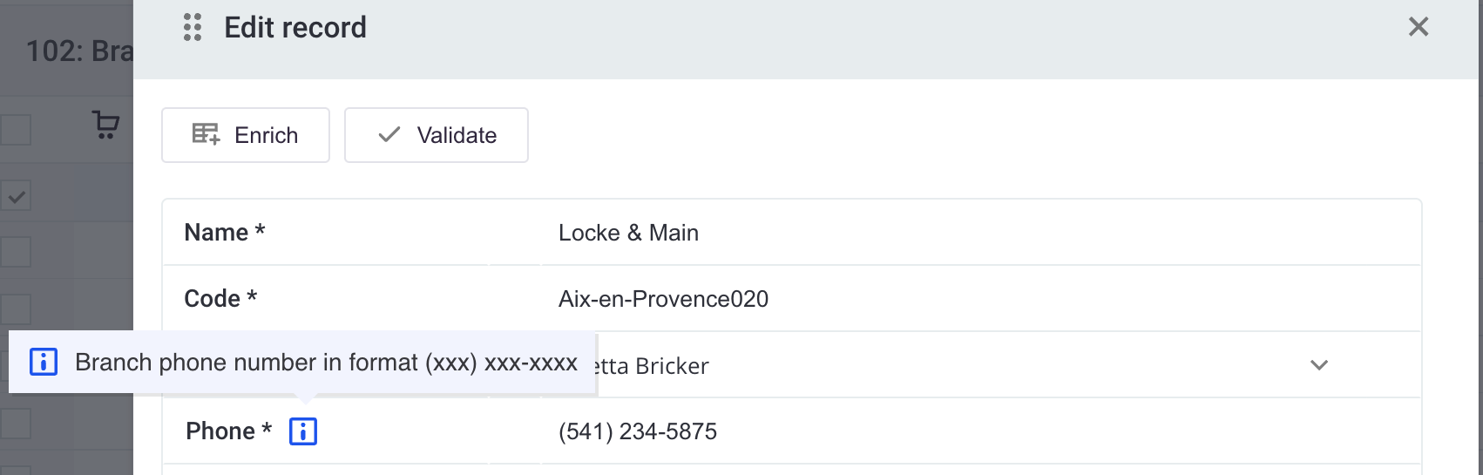Select the Code field value Aix-en-Provence020
This screenshot has width=1483, height=475.
(663, 299)
